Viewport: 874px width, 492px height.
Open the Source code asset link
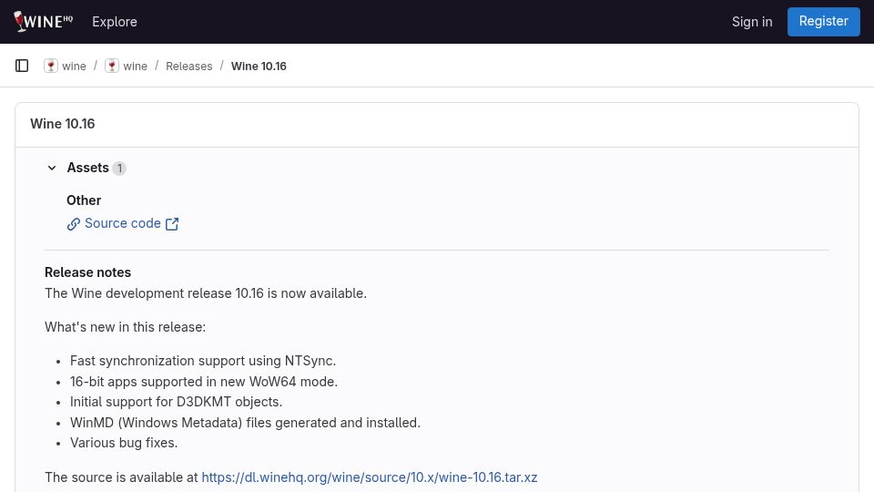click(x=123, y=223)
